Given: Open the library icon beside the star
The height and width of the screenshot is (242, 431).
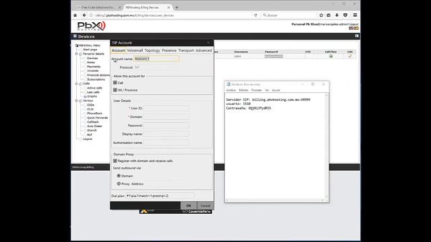Looking at the screenshot, I should pyautogui.click(x=329, y=15).
